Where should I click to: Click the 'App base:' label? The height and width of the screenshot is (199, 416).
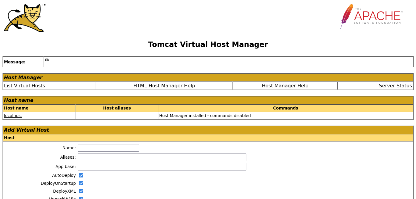[x=65, y=167]
